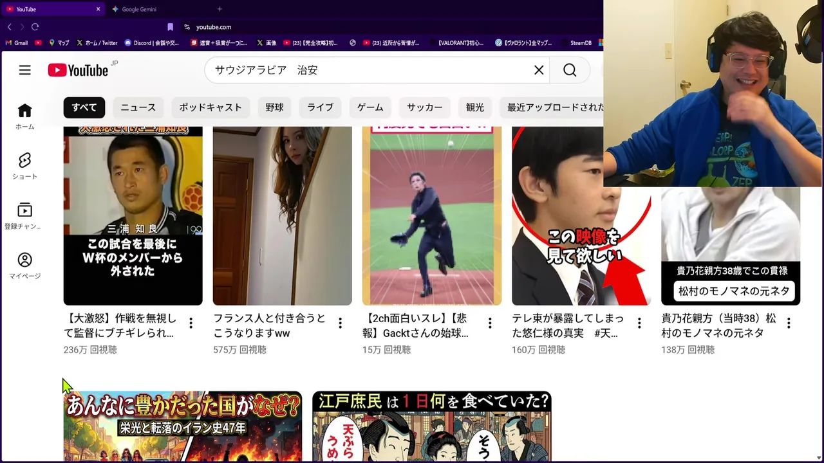Open the SteamDB bookmark
This screenshot has height=463, width=824.
(x=576, y=43)
